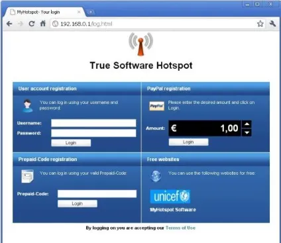
Task: Click the user avatar icon
Action: [28, 106]
